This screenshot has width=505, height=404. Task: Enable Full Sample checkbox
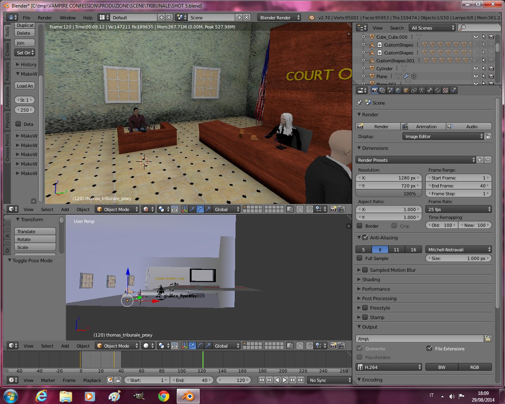(x=359, y=258)
